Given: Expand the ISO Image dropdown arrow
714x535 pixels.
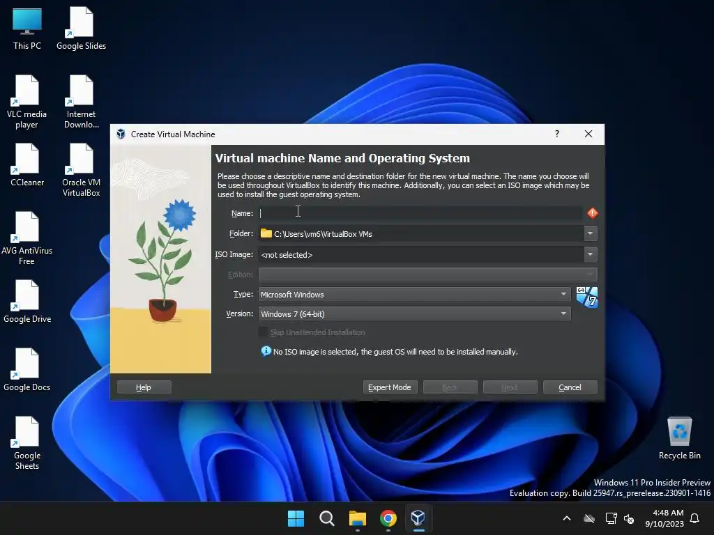Looking at the screenshot, I should (590, 254).
